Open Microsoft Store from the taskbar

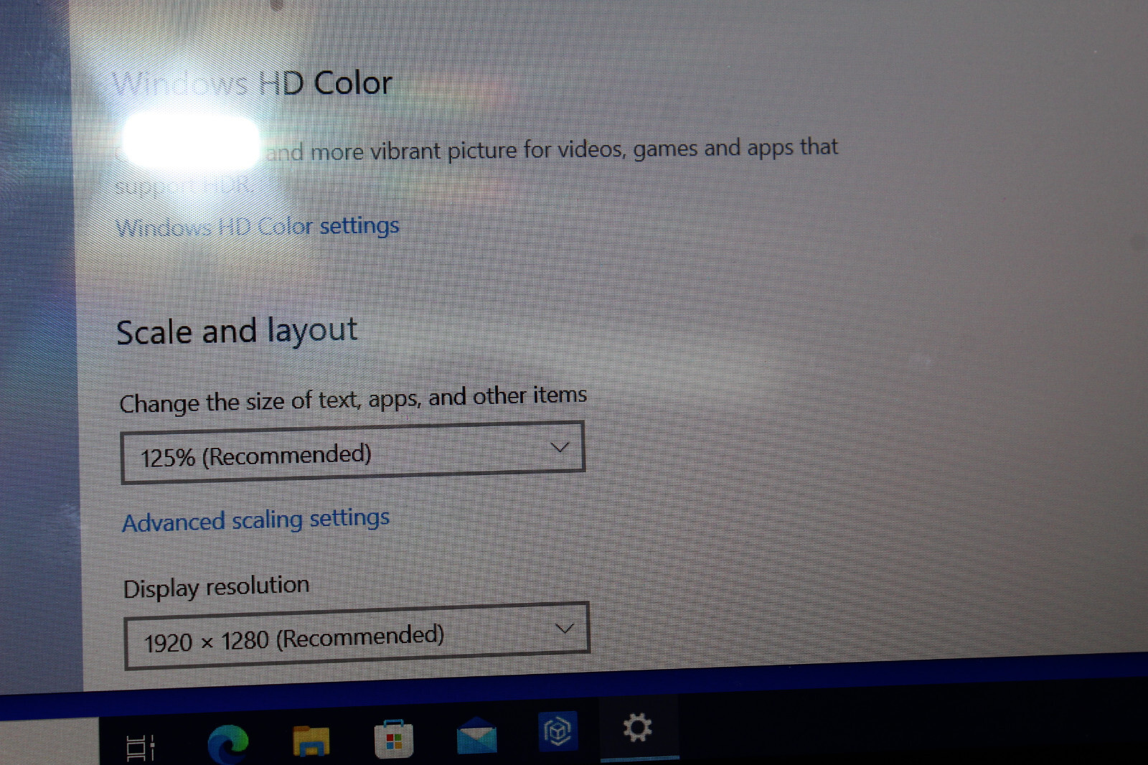tap(394, 738)
